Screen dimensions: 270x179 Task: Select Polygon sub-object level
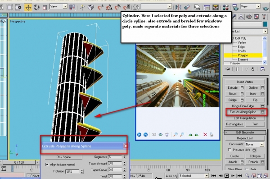coord(243,55)
